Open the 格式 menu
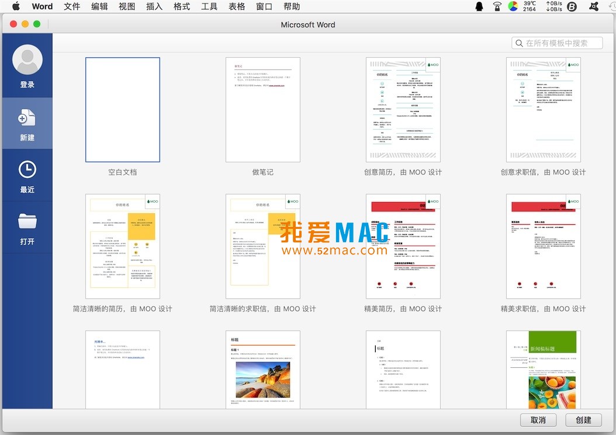 pos(182,6)
